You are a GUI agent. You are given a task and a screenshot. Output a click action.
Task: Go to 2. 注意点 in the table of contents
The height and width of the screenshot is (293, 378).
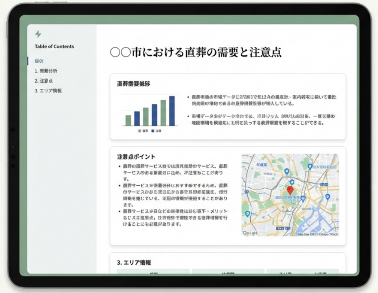click(44, 81)
